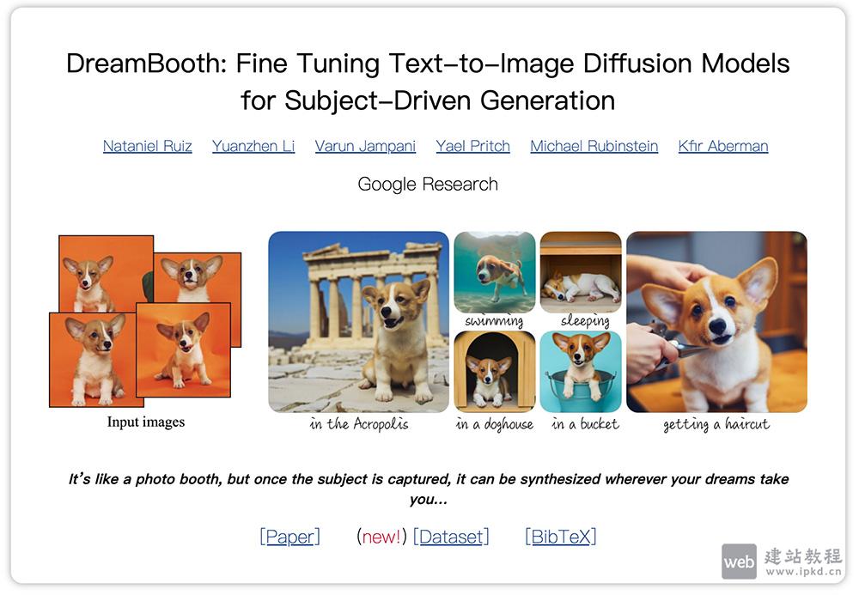Open the [BibTeX] citation link
Viewport: 859px width, 595px height.
click(x=560, y=537)
